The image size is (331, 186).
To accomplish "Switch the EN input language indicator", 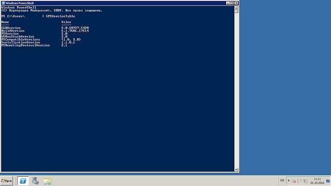I will pyautogui.click(x=282, y=181).
